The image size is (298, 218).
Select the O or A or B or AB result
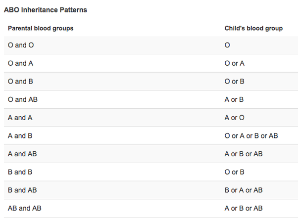(x=251, y=136)
